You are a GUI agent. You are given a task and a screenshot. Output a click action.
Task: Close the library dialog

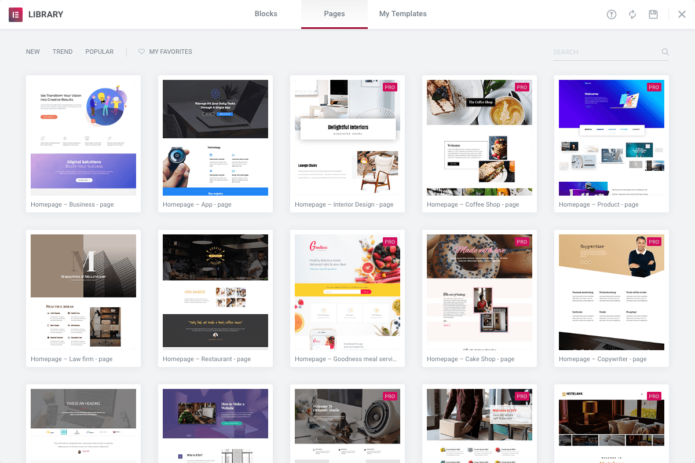tap(682, 14)
